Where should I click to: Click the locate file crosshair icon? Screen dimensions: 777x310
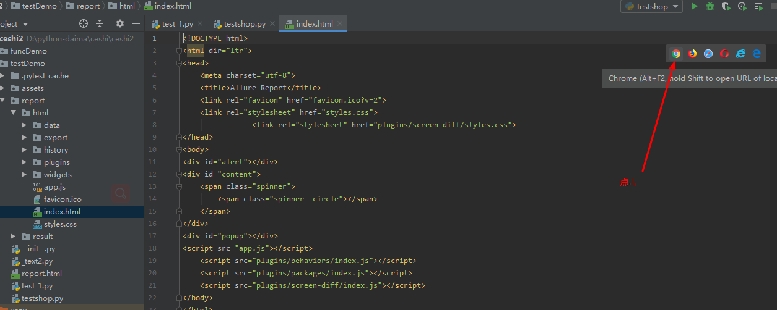pos(84,23)
